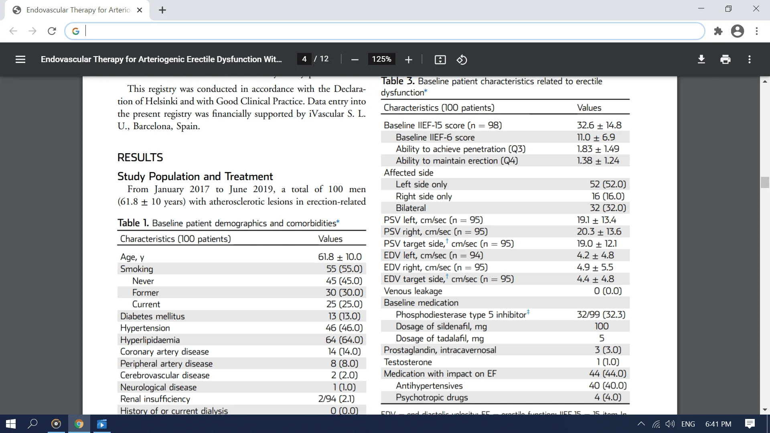
Task: Click the 'Renal insufficiency' row label
Action: pos(155,399)
